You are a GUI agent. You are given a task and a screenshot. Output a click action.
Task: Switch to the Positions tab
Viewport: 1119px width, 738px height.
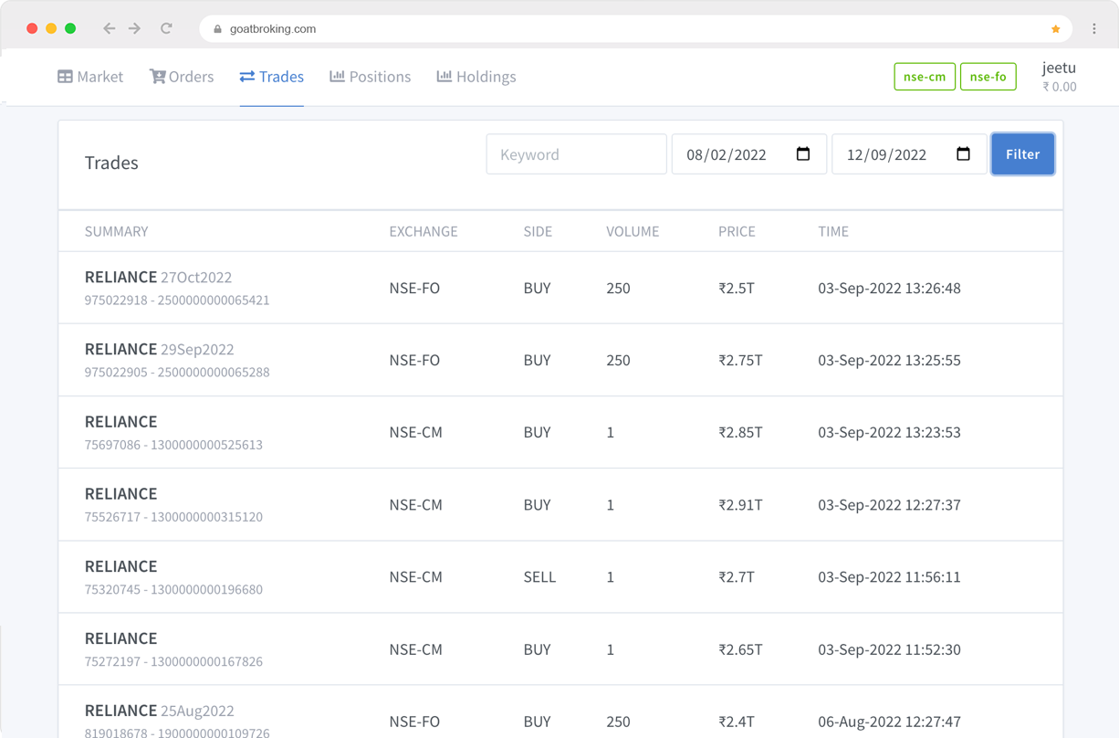tap(370, 77)
